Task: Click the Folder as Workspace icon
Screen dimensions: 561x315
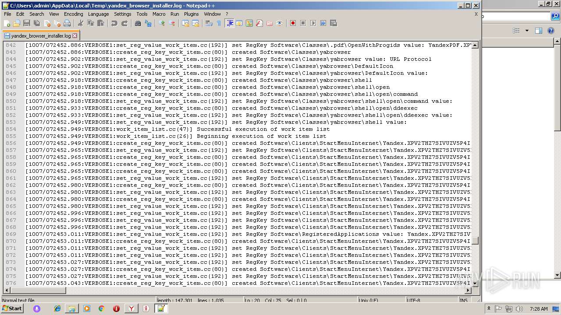Action: pyautogui.click(x=270, y=23)
